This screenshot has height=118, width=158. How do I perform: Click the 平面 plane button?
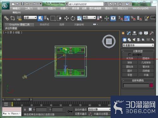[x=146, y=75]
